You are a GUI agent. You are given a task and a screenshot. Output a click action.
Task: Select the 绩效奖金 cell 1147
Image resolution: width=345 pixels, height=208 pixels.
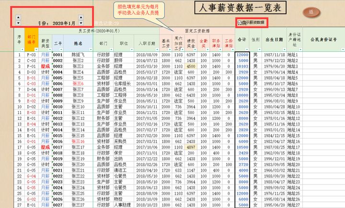pos(191,170)
